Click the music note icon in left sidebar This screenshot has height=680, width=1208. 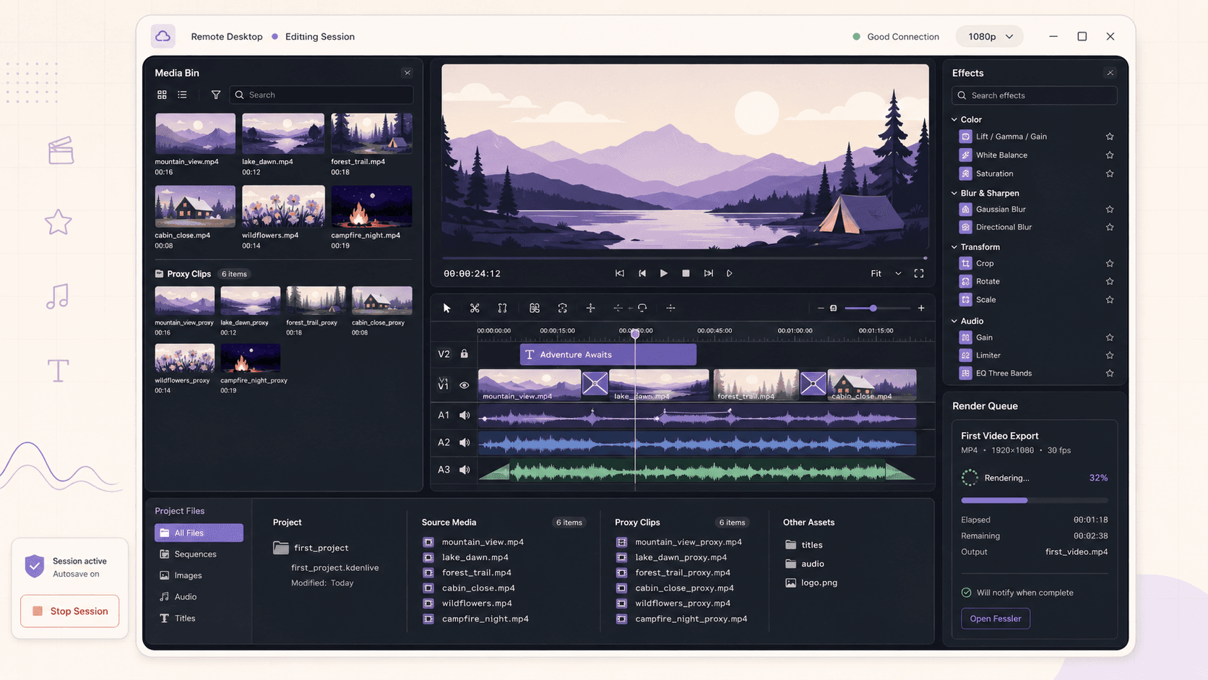pos(57,296)
